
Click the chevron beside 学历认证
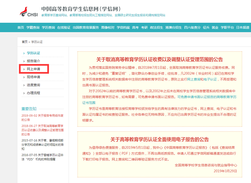[x=24, y=53]
